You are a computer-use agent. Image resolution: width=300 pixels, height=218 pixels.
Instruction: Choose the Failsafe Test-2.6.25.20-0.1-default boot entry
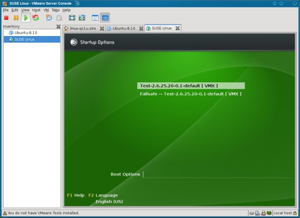click(191, 94)
